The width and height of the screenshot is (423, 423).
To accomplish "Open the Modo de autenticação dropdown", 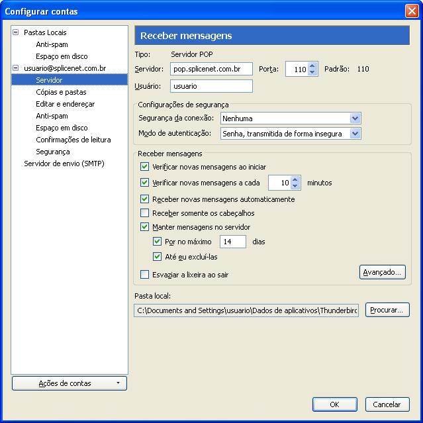I will [291, 133].
